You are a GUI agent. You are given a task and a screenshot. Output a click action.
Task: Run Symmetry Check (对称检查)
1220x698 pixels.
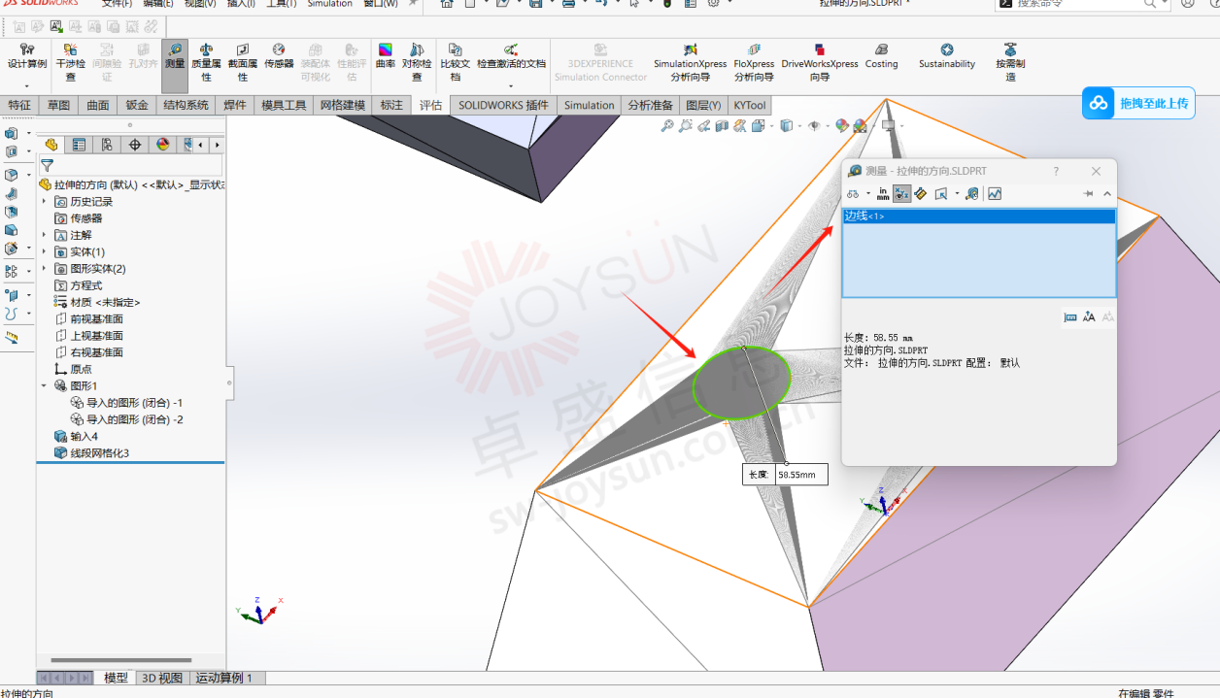click(x=417, y=62)
